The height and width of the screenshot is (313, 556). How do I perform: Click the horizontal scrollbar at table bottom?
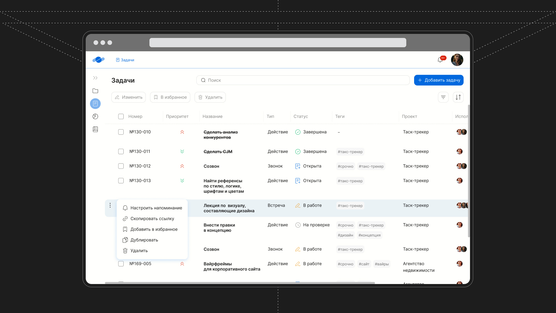(x=240, y=283)
